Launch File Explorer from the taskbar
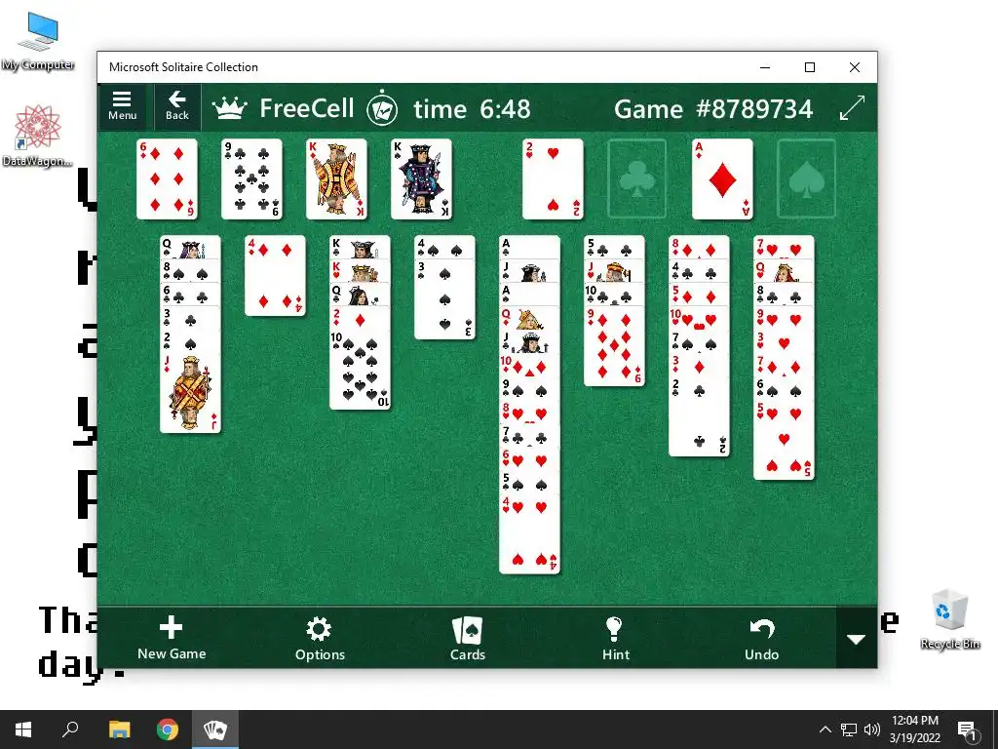The width and height of the screenshot is (998, 749). [x=119, y=729]
